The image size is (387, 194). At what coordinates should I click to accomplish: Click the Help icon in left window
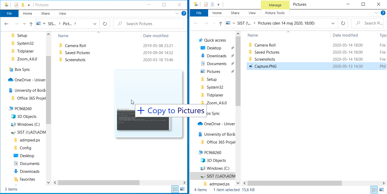[184, 13]
